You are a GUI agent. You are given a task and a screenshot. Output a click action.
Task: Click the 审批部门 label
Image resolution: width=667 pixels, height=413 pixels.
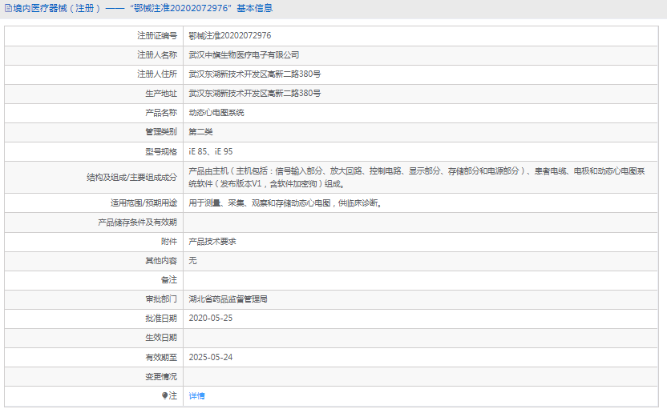tap(161, 299)
